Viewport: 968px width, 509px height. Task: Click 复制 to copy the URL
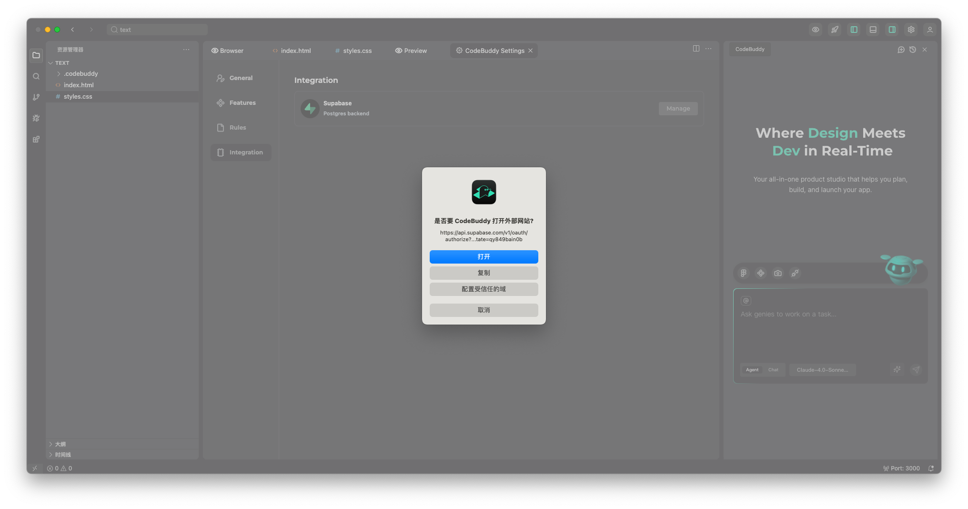484,273
